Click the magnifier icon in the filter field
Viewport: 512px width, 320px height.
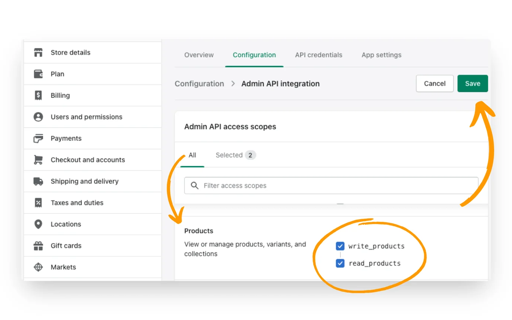[x=194, y=185]
